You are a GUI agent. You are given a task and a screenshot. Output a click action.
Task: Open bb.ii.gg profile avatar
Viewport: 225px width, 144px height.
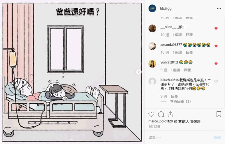pos(152,8)
